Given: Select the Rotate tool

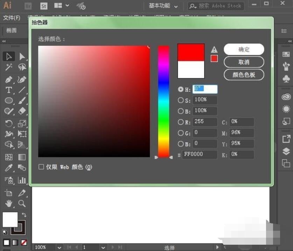Looking at the screenshot, I should [x=9, y=123].
